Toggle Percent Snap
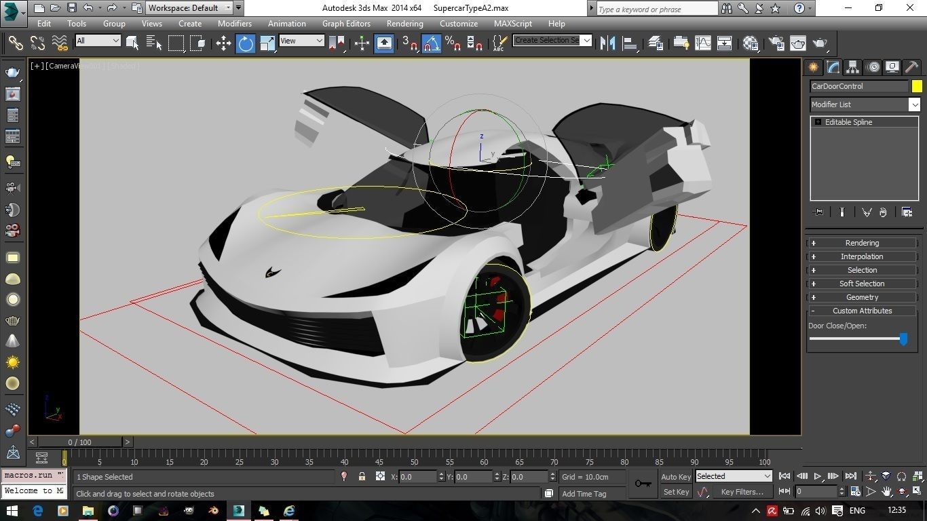 (453, 43)
